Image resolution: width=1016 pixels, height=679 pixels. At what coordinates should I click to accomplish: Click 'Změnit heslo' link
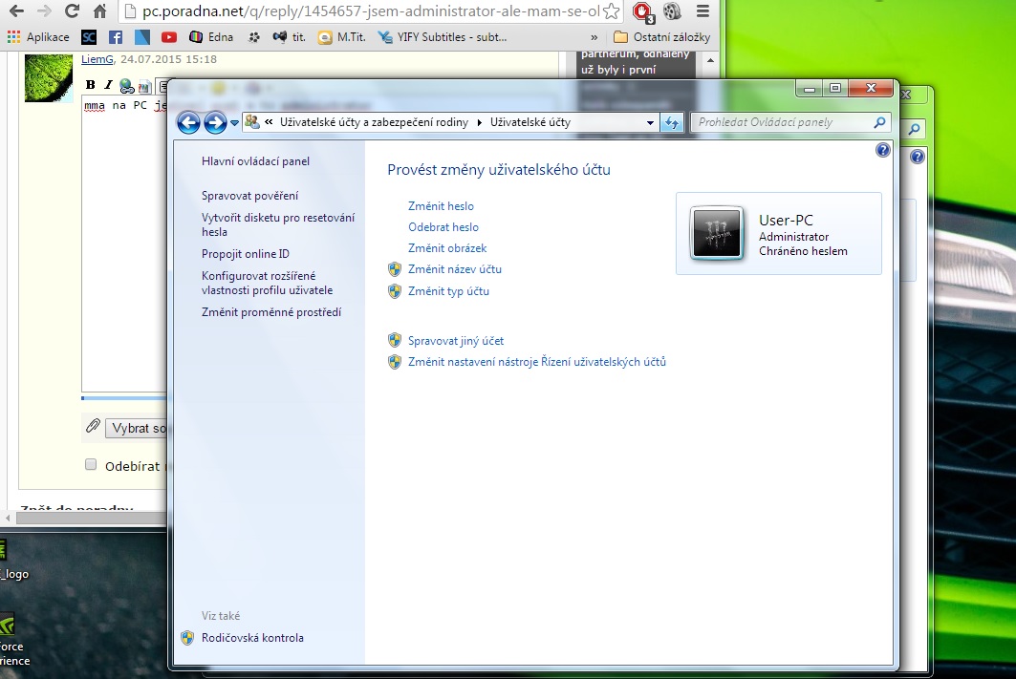click(441, 206)
